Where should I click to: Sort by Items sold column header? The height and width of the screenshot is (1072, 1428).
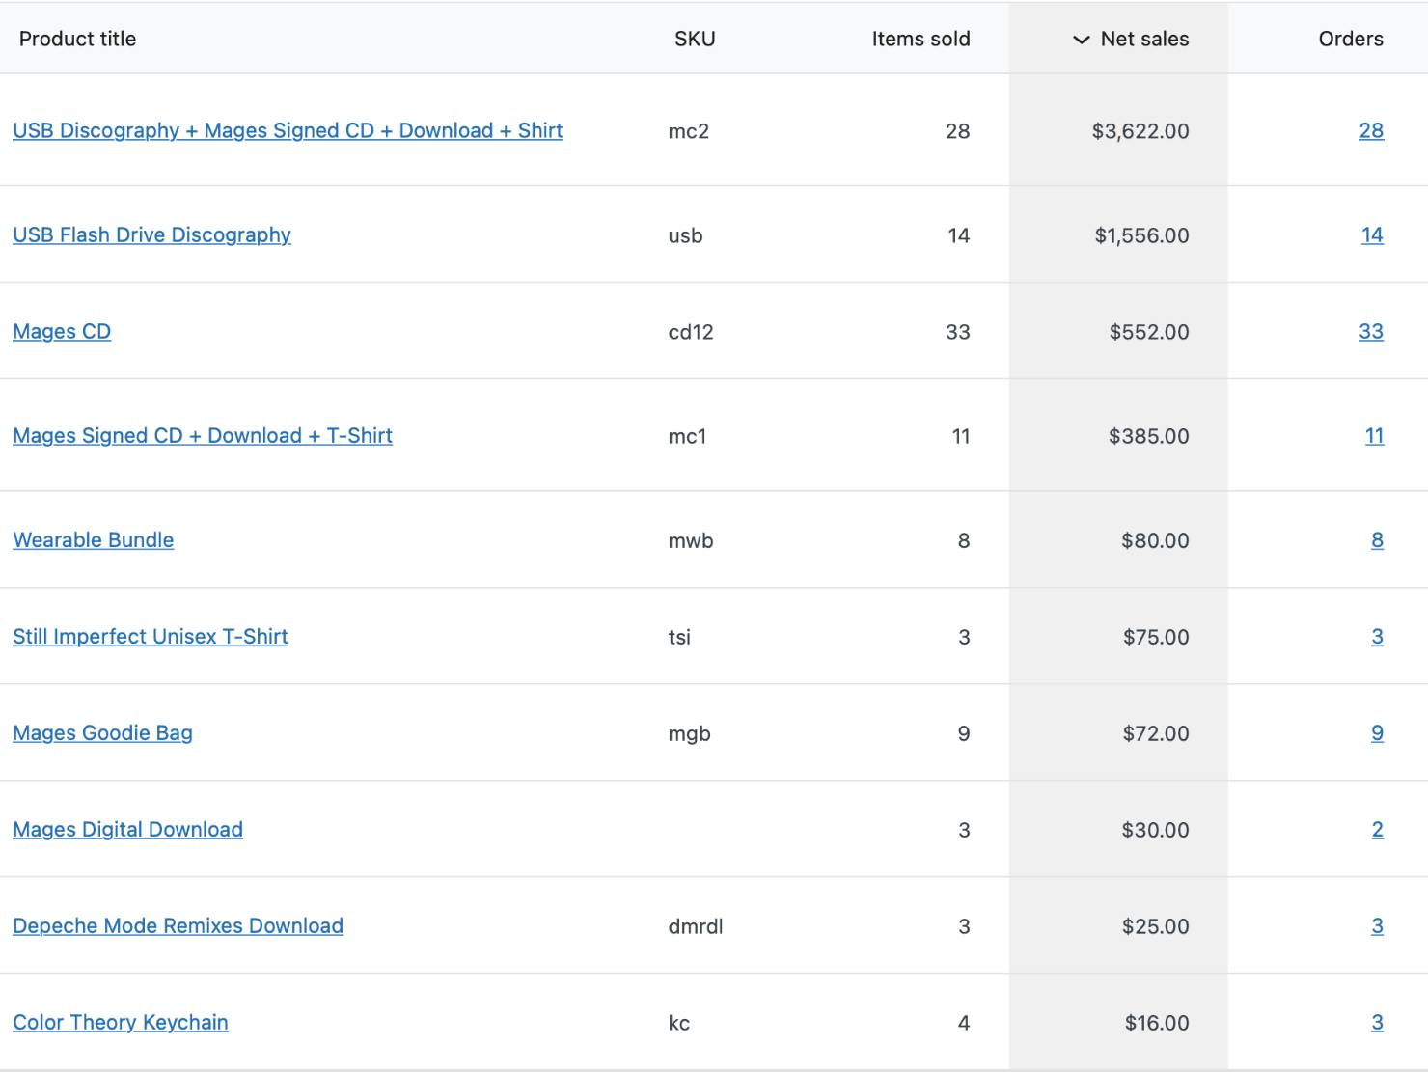tap(920, 40)
